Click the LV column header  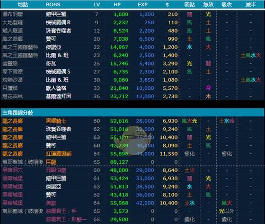[x=96, y=5]
